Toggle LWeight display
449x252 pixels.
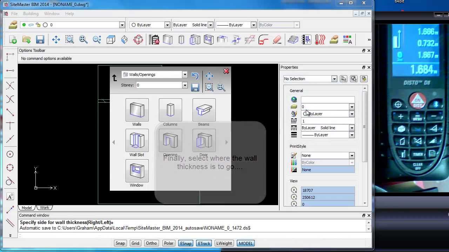[x=224, y=243]
